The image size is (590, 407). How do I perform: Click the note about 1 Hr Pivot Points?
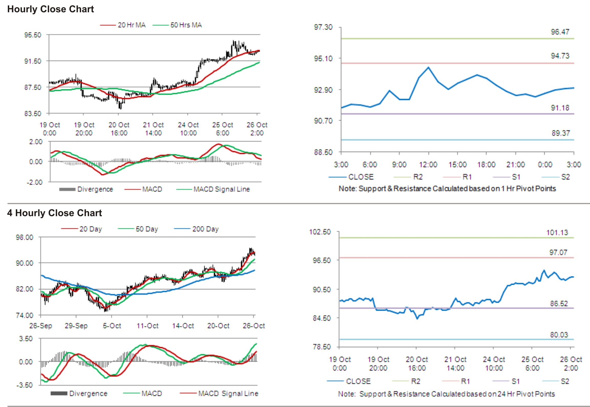(447, 189)
